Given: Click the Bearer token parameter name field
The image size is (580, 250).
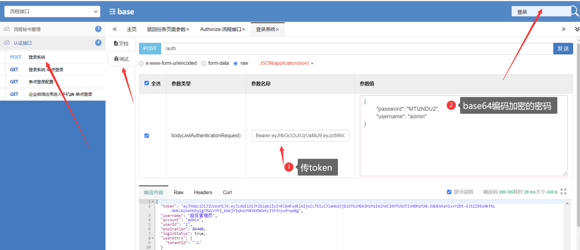Looking at the screenshot, I should click(300, 136).
